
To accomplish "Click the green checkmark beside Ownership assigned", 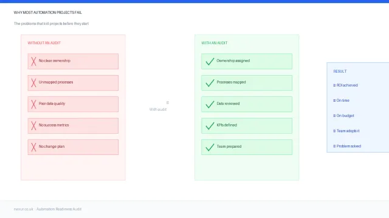I will pyautogui.click(x=210, y=61).
